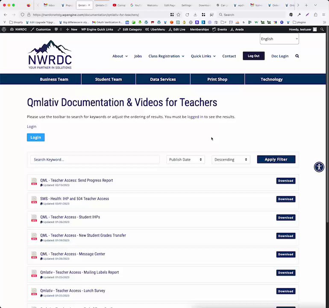
Task: Open the extensions puzzle icon
Action: click(316, 15)
